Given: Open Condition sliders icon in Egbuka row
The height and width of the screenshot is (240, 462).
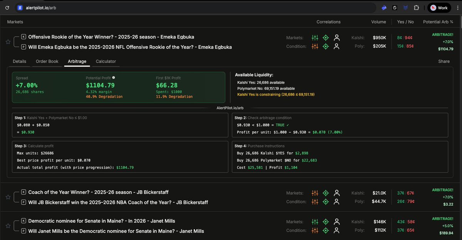Looking at the screenshot, I should tap(315, 46).
